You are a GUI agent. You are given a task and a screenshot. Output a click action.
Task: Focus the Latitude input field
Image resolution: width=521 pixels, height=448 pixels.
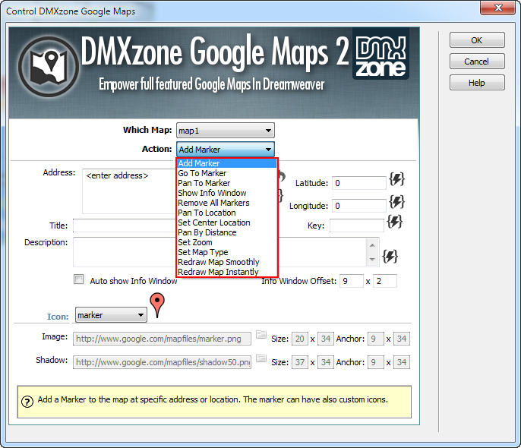pos(358,183)
